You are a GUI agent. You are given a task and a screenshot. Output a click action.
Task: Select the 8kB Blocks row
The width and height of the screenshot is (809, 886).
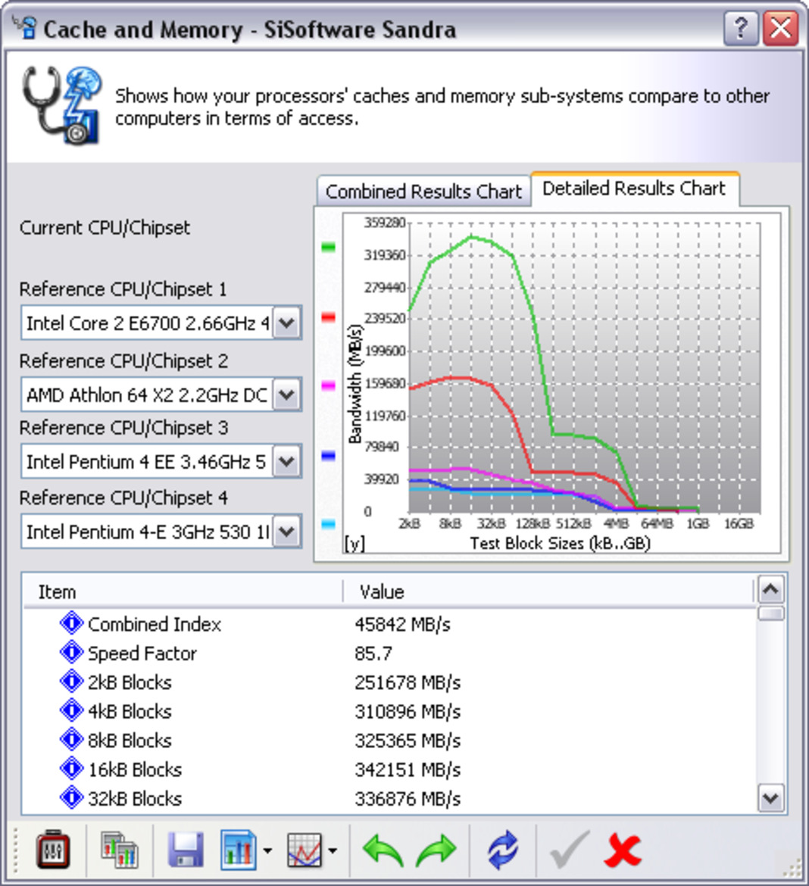389,741
